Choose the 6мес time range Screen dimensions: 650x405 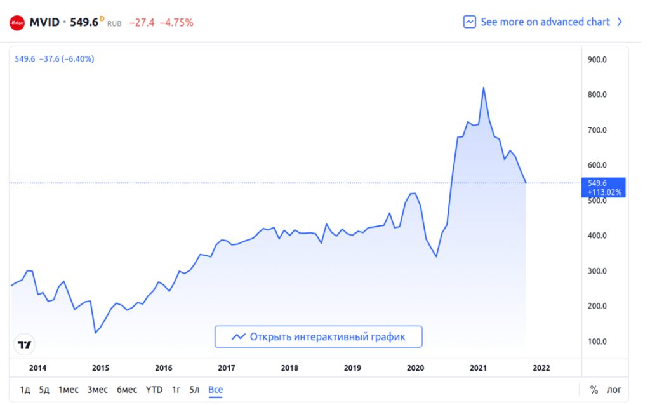(x=127, y=390)
